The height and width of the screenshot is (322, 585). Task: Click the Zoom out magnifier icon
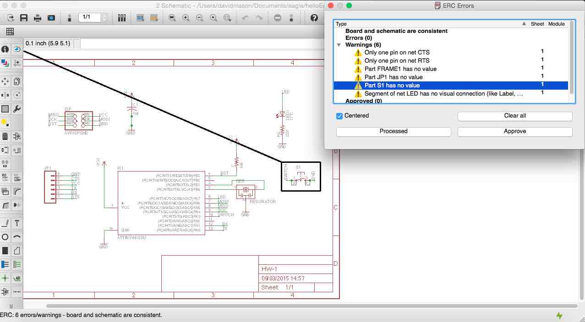[200, 18]
